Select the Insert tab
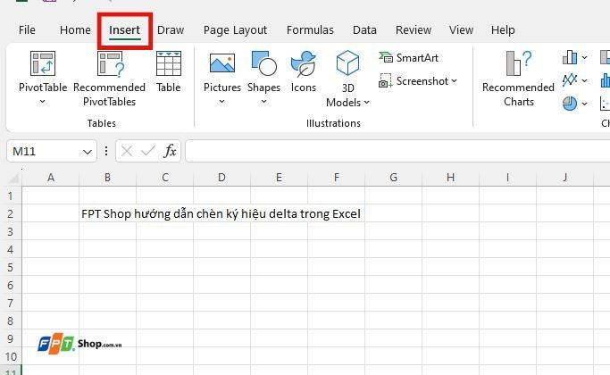The image size is (610, 375). tap(124, 30)
